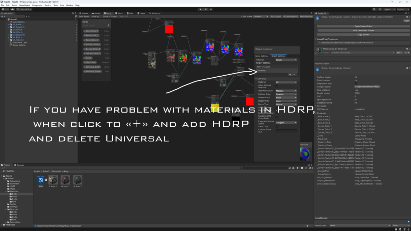Toggle the Allow Material Override checkbox
Image resolution: width=411 pixels, height=231 pixels.
click(277, 86)
